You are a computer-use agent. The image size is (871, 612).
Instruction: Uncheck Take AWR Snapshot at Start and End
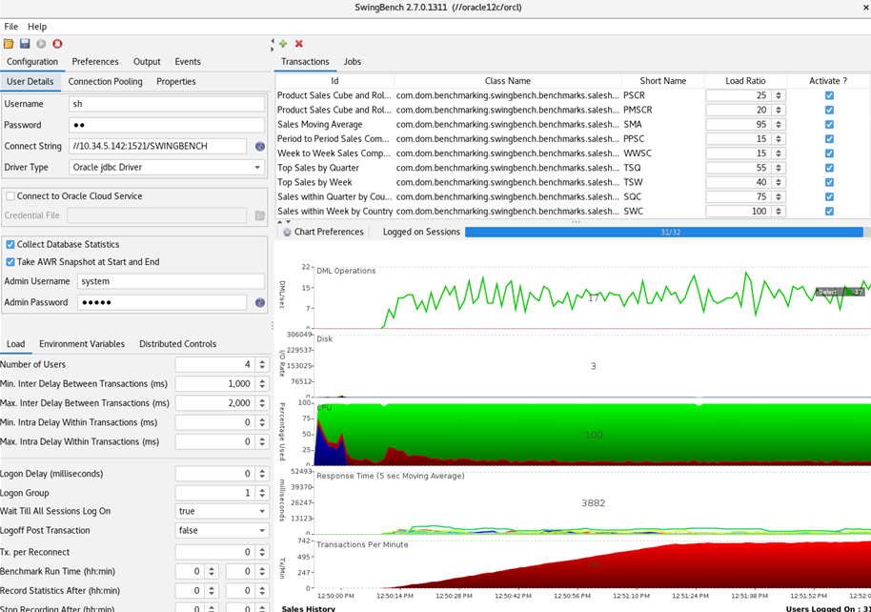tap(10, 262)
